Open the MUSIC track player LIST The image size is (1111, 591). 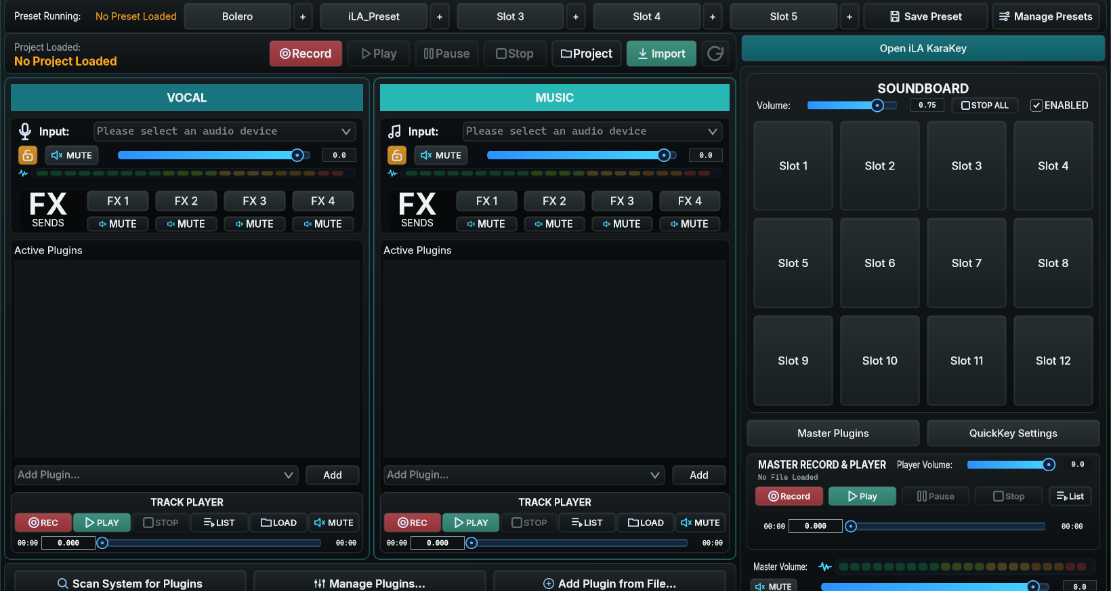(x=587, y=523)
